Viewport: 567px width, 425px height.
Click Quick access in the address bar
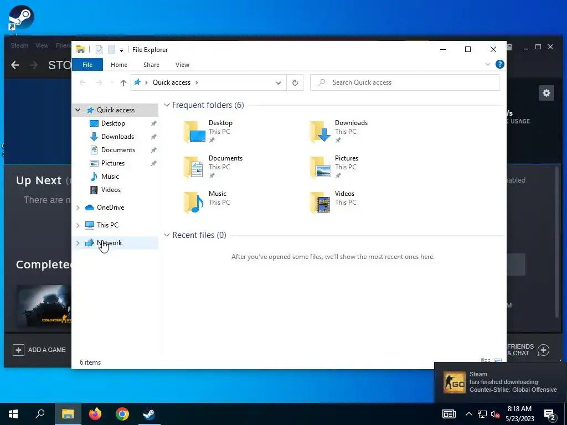tap(172, 82)
